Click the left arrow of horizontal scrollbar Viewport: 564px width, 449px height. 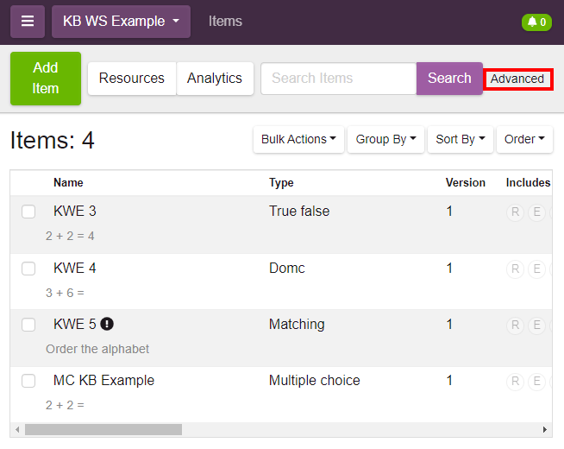click(x=17, y=429)
